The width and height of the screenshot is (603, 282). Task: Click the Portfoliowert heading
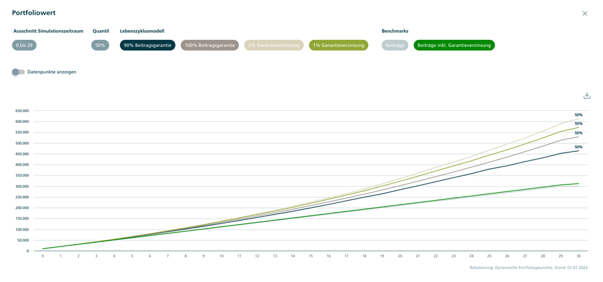tap(34, 13)
